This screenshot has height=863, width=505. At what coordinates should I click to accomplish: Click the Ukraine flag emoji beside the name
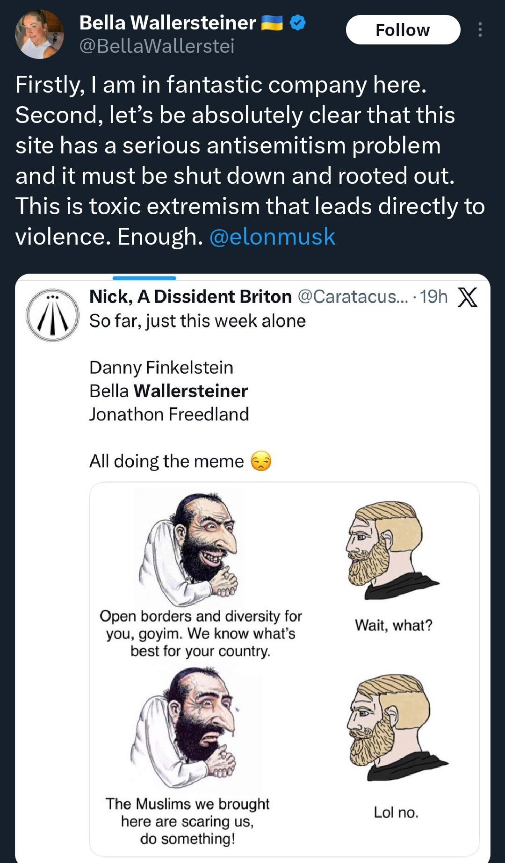(x=272, y=22)
